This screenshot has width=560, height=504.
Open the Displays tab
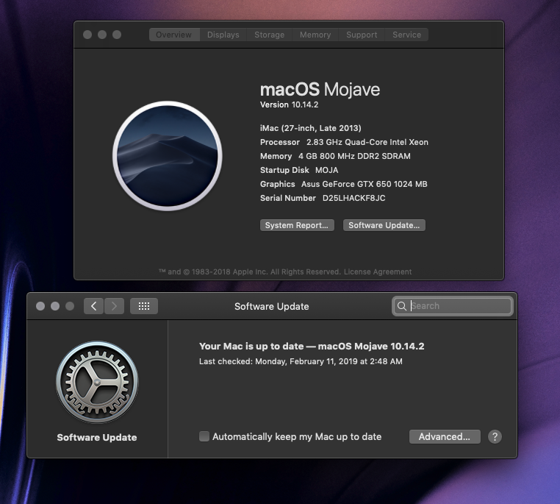pos(223,35)
